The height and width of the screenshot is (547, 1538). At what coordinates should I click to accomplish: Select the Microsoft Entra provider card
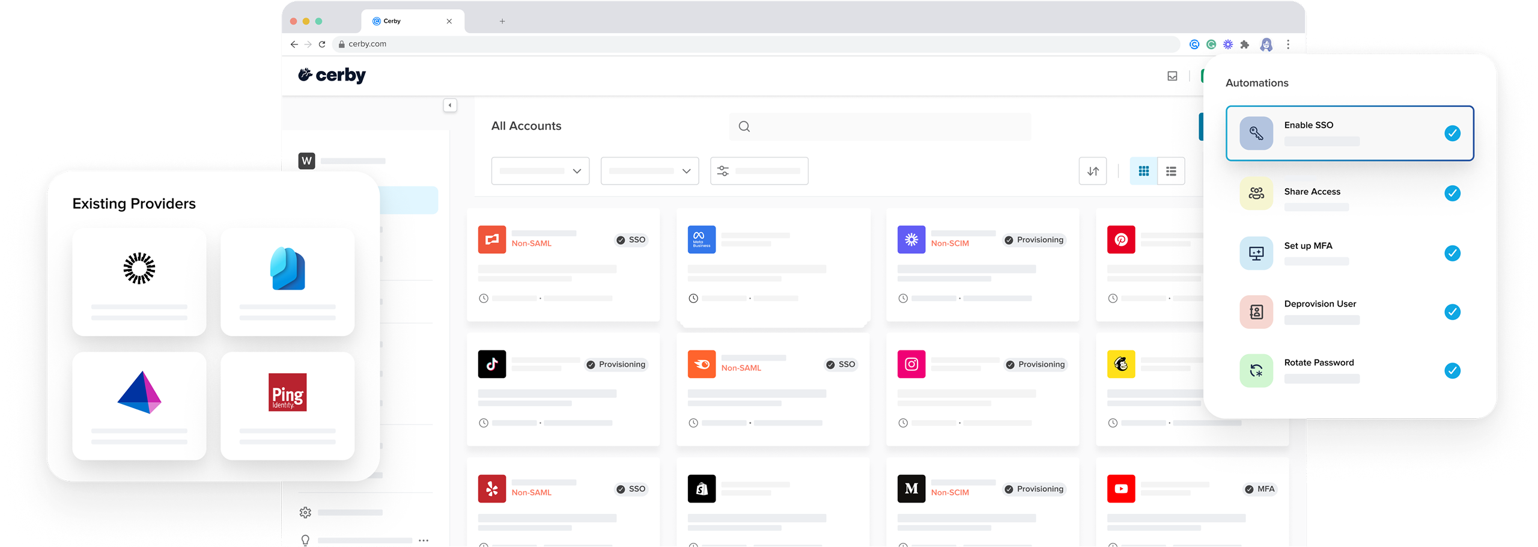click(x=287, y=281)
